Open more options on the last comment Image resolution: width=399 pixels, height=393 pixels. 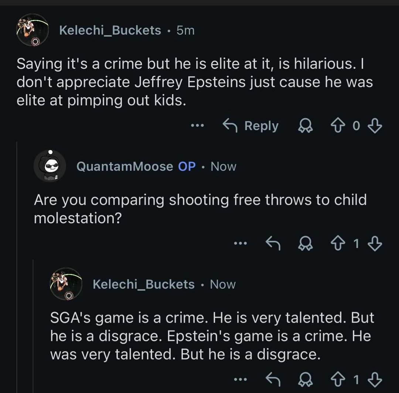click(240, 380)
